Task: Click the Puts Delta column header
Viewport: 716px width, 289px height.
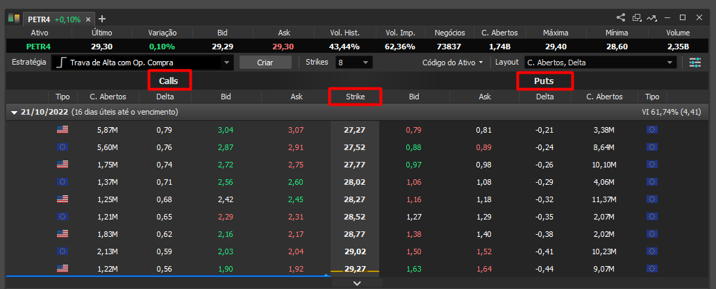Action: coord(544,97)
